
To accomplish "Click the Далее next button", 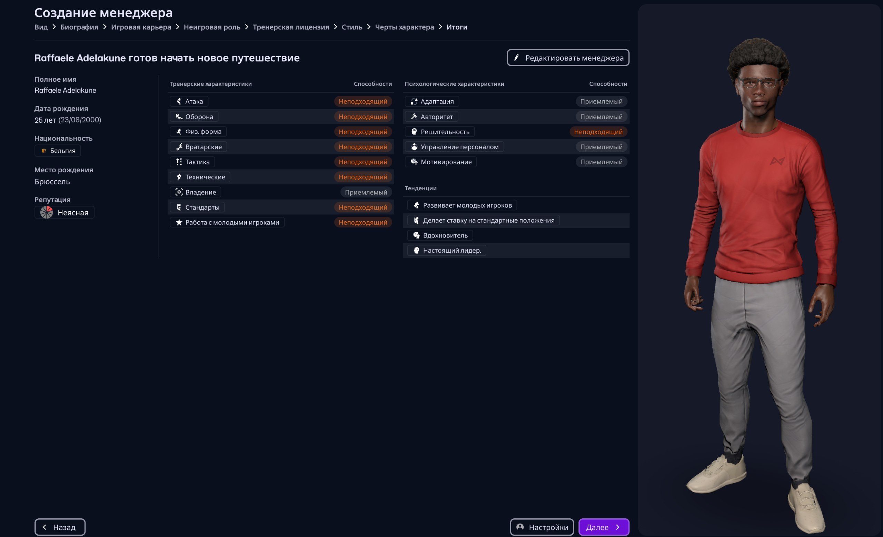I will (x=604, y=527).
